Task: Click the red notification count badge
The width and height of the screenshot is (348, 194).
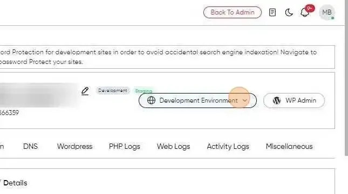Action: pos(310,9)
